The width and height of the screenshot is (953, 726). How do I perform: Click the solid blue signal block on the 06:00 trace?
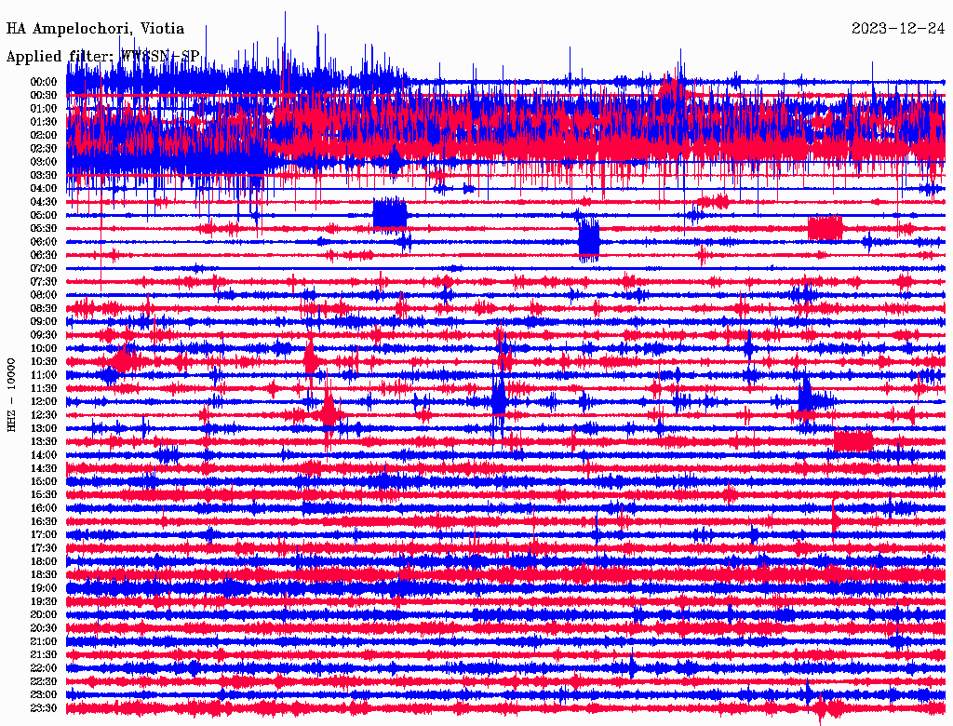[x=589, y=239]
